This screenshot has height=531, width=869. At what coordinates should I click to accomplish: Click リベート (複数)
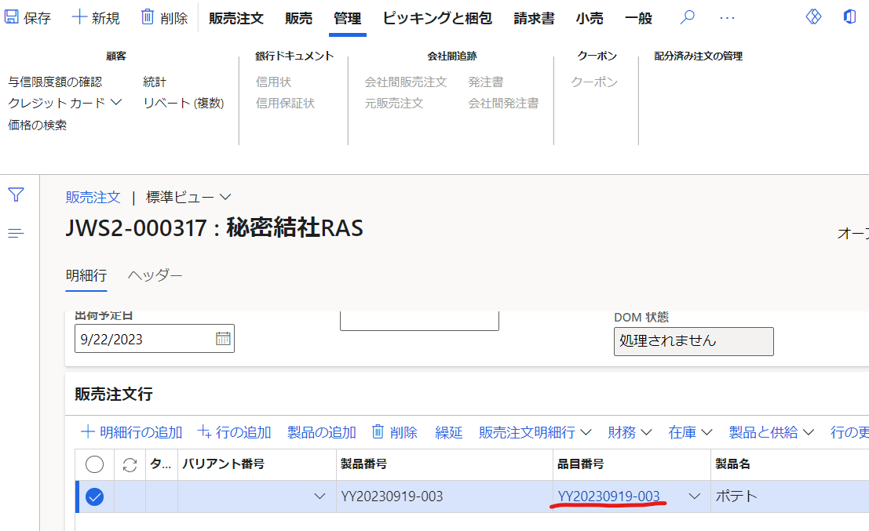[x=184, y=103]
